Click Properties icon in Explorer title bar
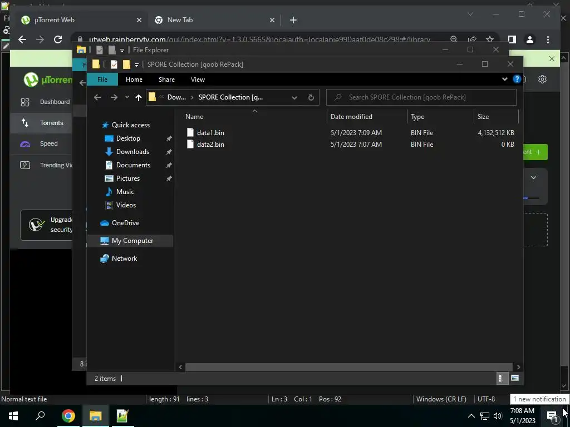This screenshot has height=427, width=570. pos(114,64)
